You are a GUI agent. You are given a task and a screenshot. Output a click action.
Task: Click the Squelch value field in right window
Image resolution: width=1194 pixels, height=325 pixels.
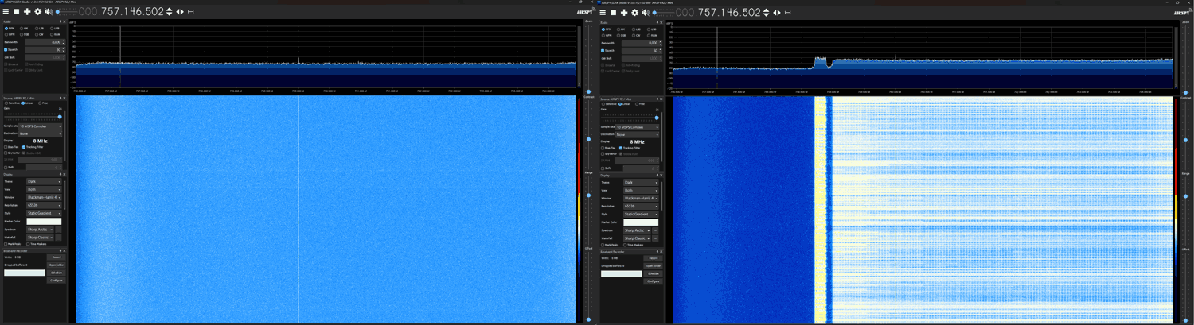(x=642, y=51)
